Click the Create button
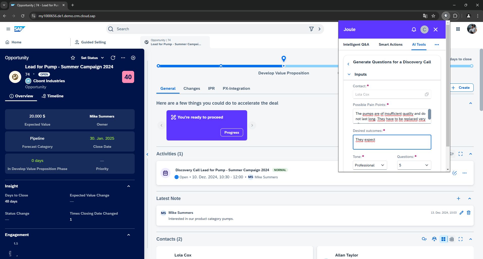 462,88
